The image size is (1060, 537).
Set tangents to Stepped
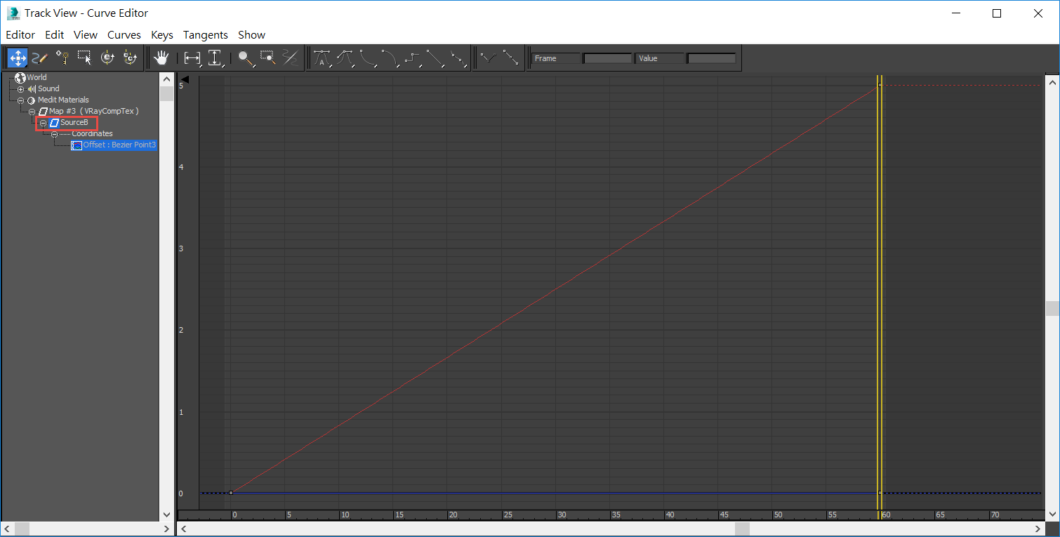pyautogui.click(x=413, y=58)
